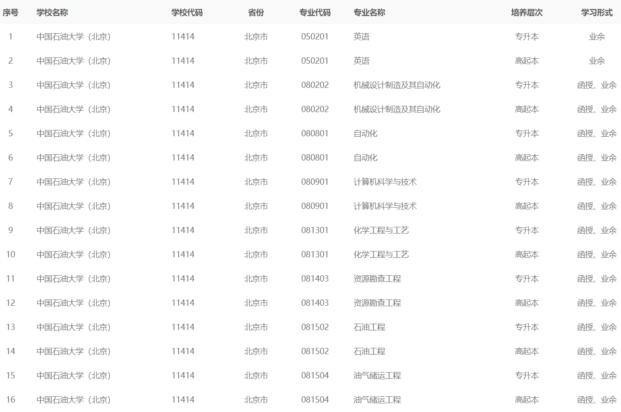Click 北京市 in row 7
The image size is (621, 412).
coord(256,182)
